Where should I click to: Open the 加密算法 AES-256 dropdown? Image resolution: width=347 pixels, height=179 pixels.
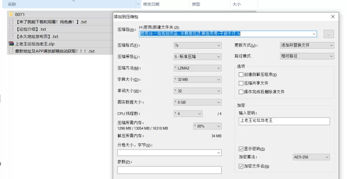(311, 157)
